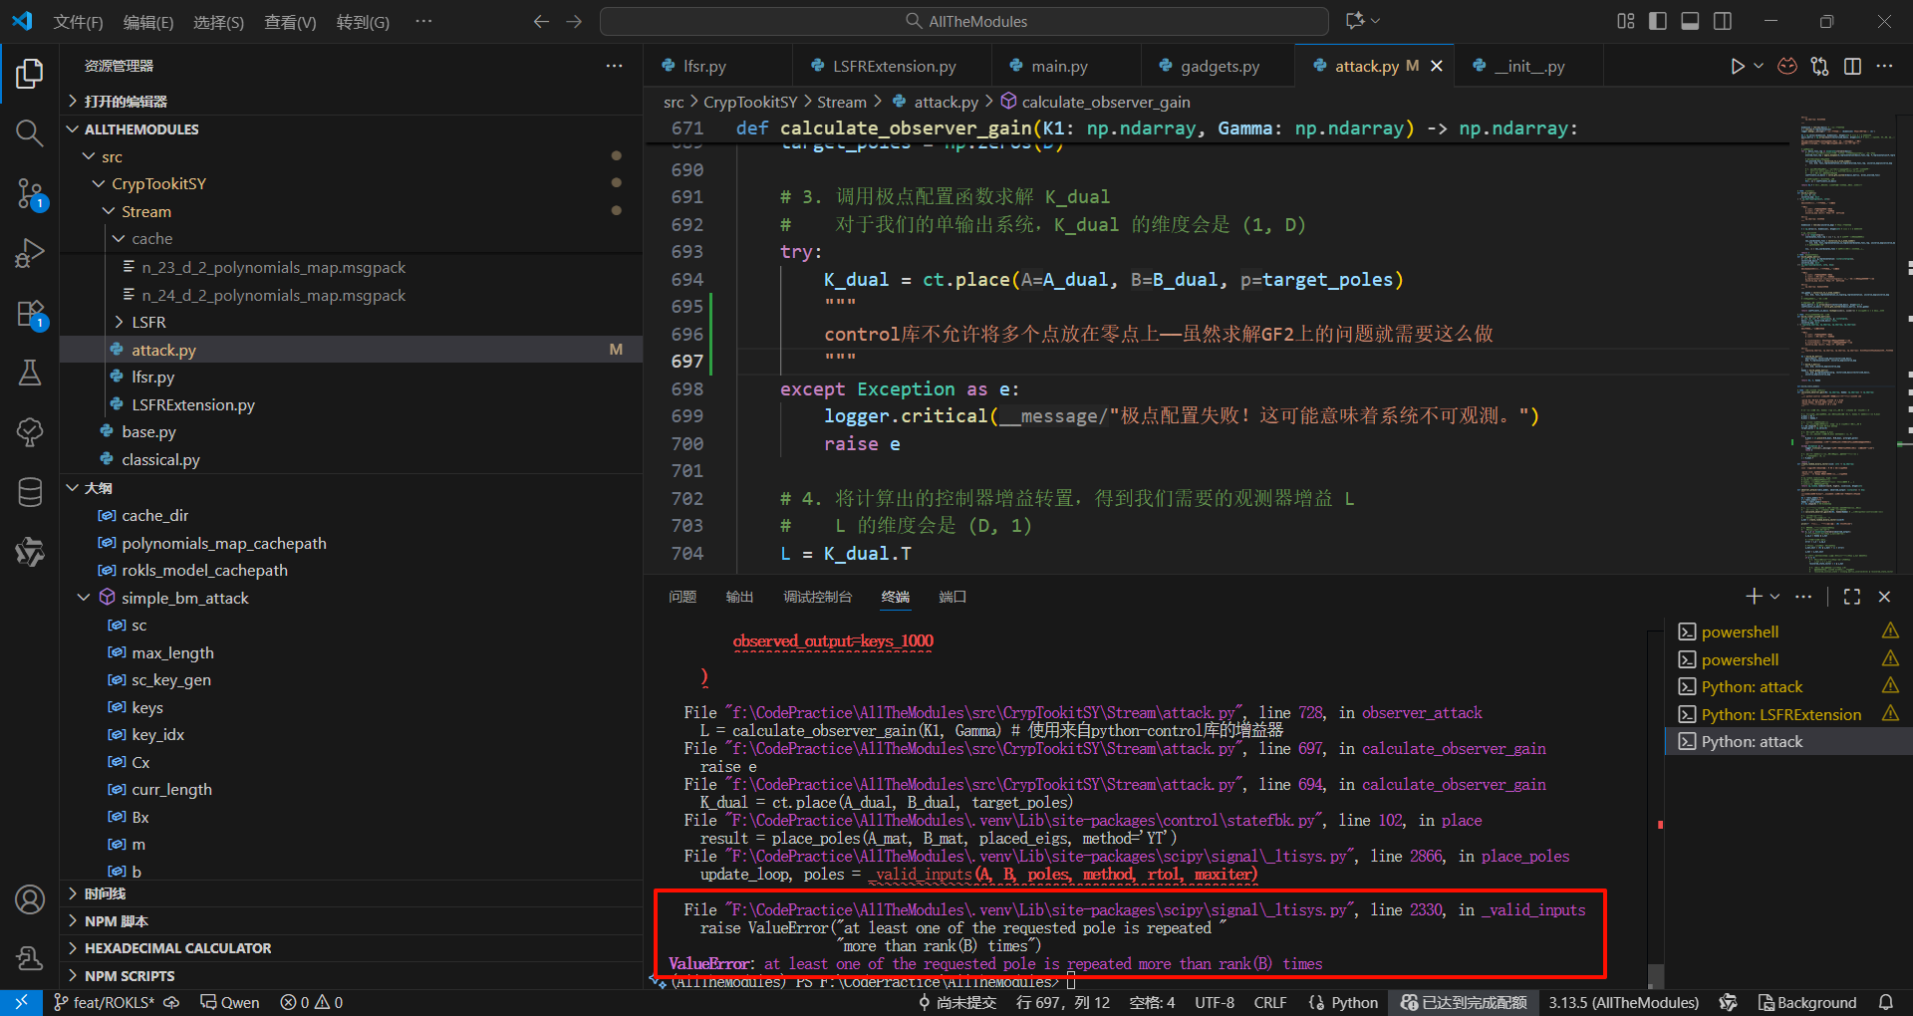
Task: Open the new terminal launch profile dropdown
Action: click(x=1776, y=597)
